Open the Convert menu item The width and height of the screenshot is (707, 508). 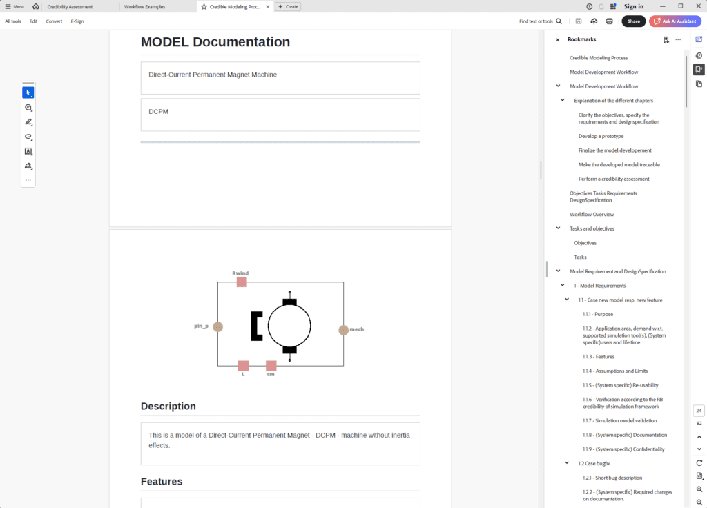(54, 21)
